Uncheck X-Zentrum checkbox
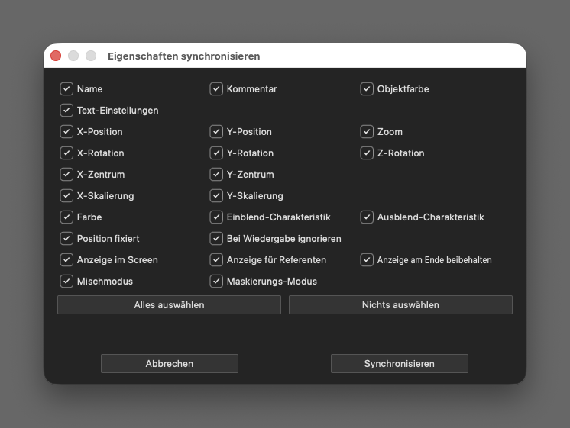The image size is (570, 428). [x=66, y=175]
